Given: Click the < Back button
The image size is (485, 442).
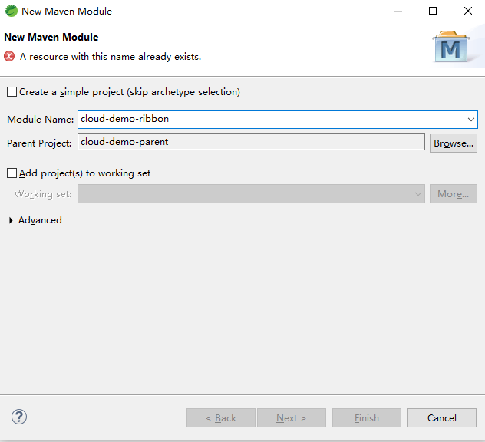Looking at the screenshot, I should pyautogui.click(x=221, y=418).
